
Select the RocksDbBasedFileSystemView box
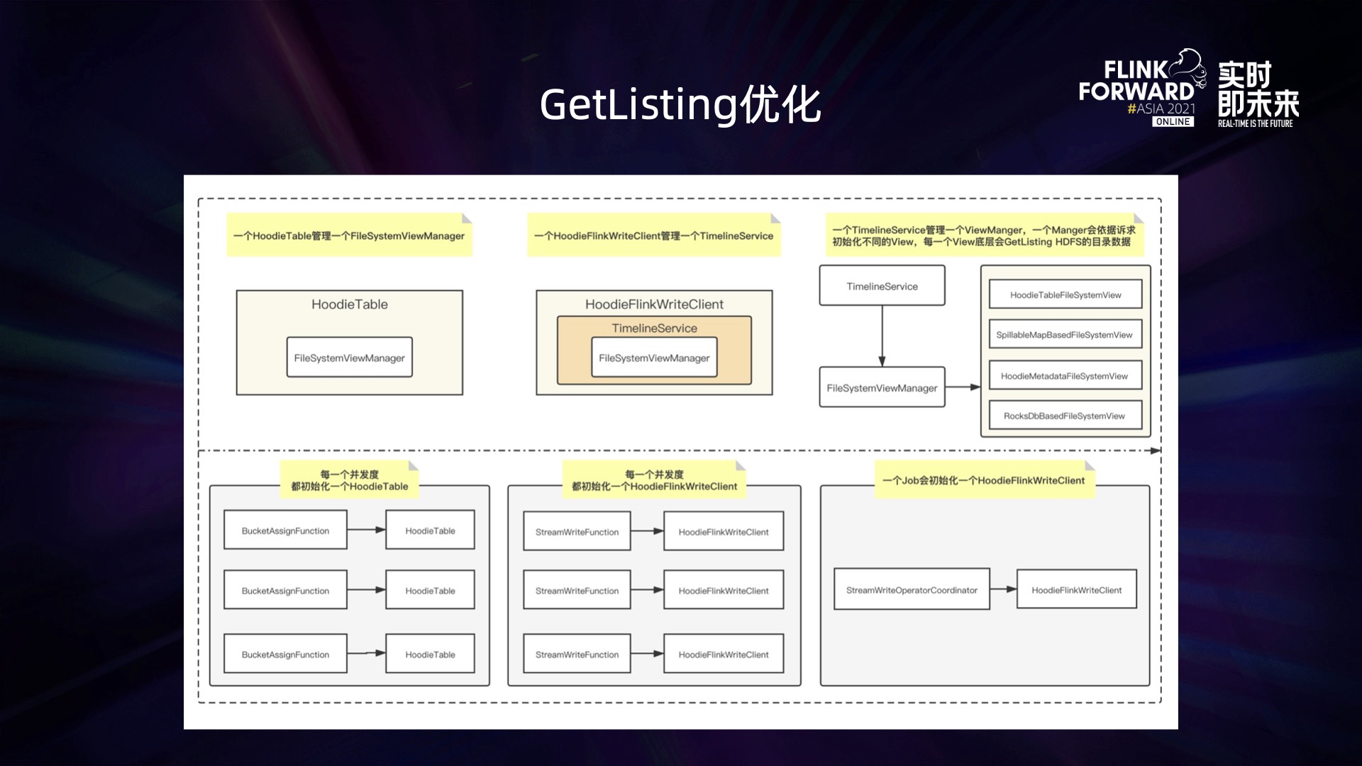pos(1064,416)
